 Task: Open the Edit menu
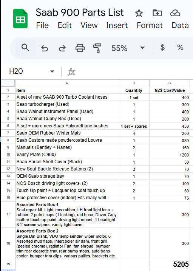click(x=65, y=25)
